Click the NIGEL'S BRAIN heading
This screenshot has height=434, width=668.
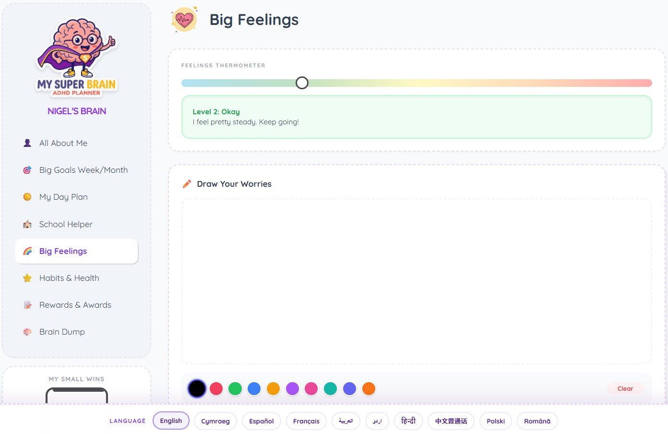tap(77, 111)
